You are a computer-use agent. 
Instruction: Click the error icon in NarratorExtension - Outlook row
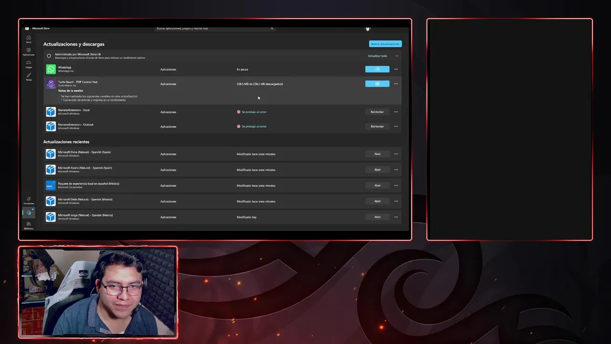(x=239, y=126)
